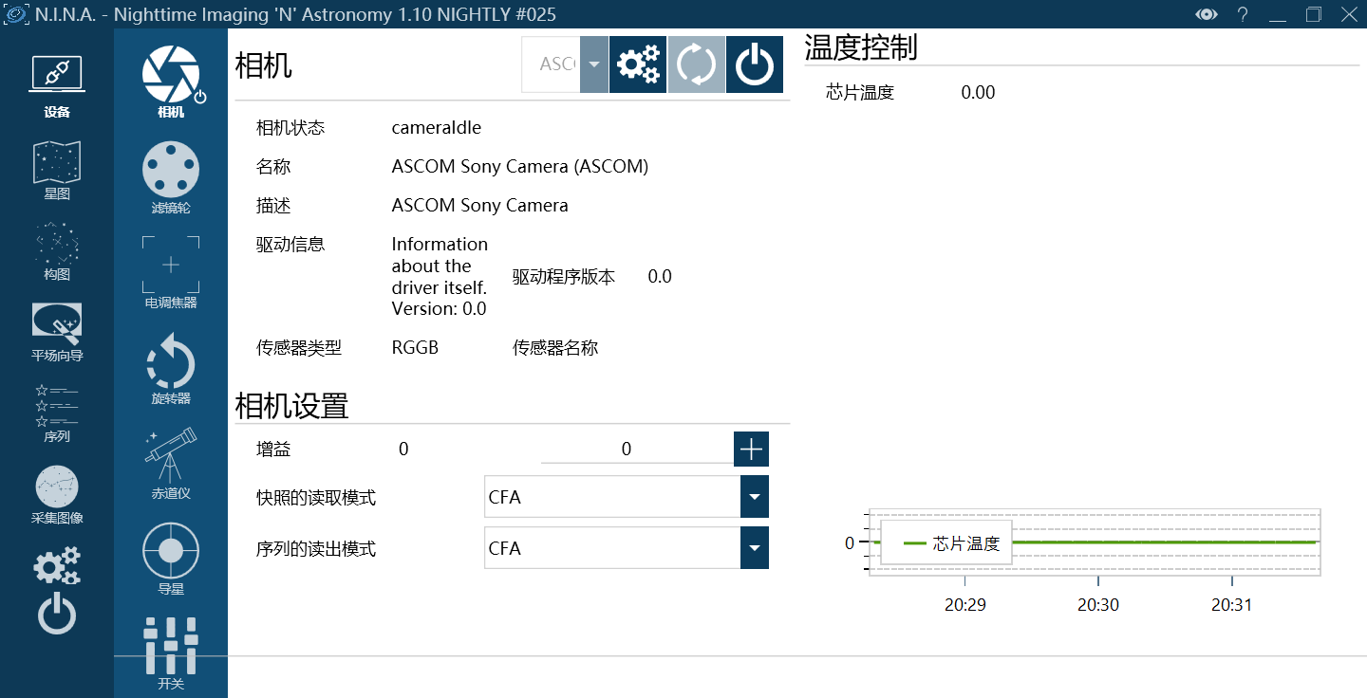Click the question mark help icon
The height and width of the screenshot is (698, 1367).
tap(1243, 14)
